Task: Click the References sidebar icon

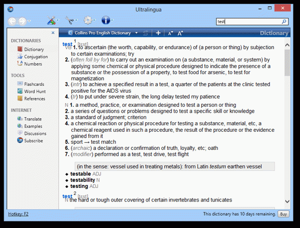Action: [20, 98]
